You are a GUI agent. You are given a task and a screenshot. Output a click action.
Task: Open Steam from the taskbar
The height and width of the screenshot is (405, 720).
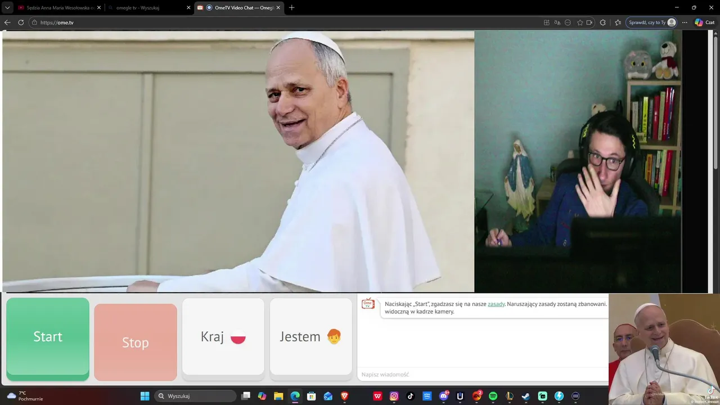(x=526, y=396)
